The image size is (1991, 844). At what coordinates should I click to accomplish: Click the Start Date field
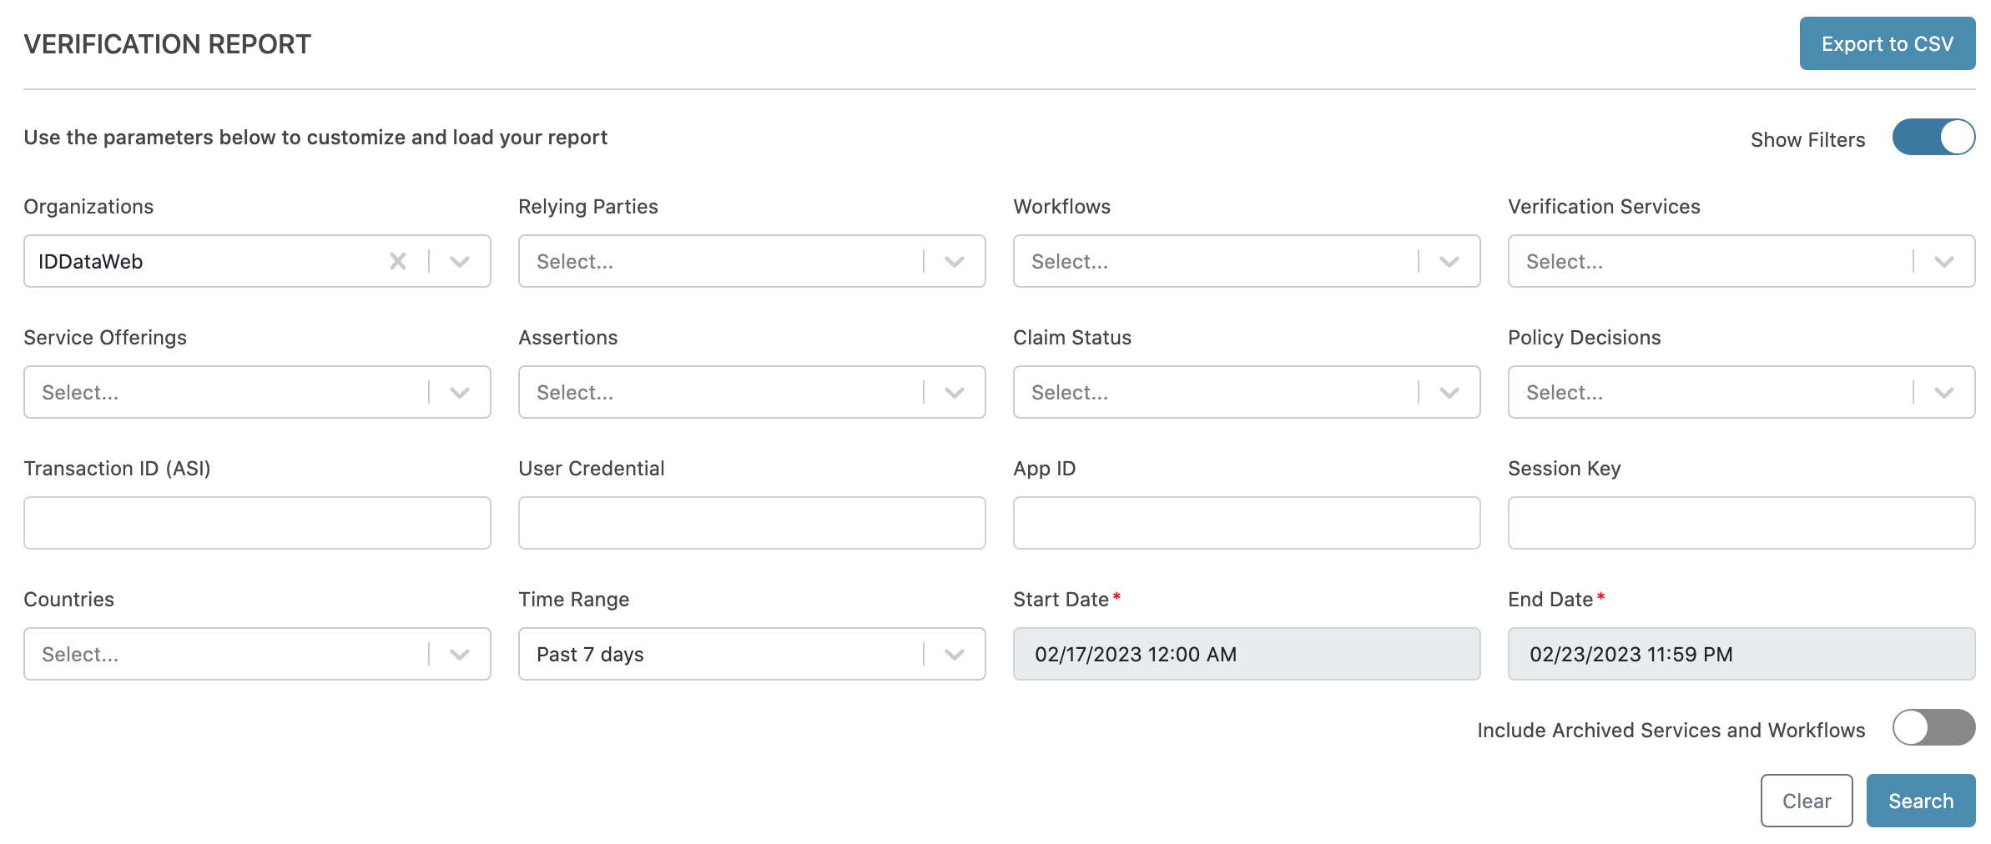(x=1246, y=655)
